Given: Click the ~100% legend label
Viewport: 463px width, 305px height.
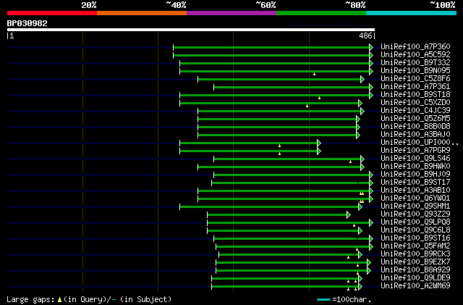Looking at the screenshot, I should [443, 5].
